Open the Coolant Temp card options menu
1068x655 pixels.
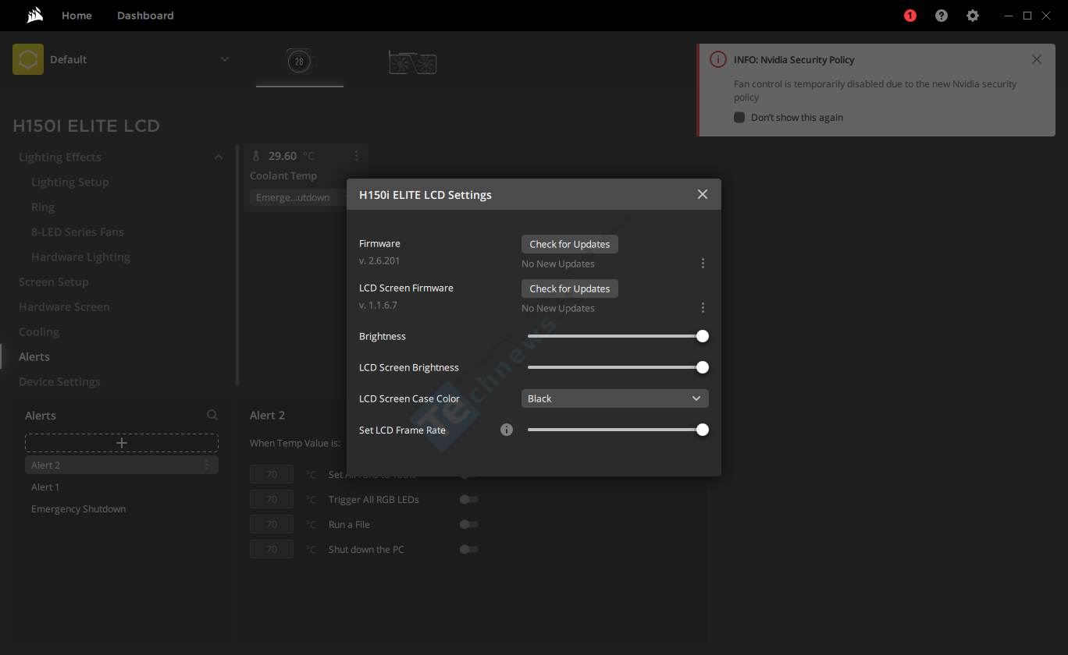click(x=357, y=156)
